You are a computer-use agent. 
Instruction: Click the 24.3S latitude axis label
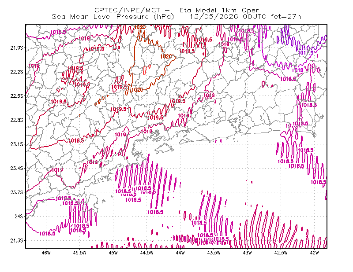tap(17, 241)
